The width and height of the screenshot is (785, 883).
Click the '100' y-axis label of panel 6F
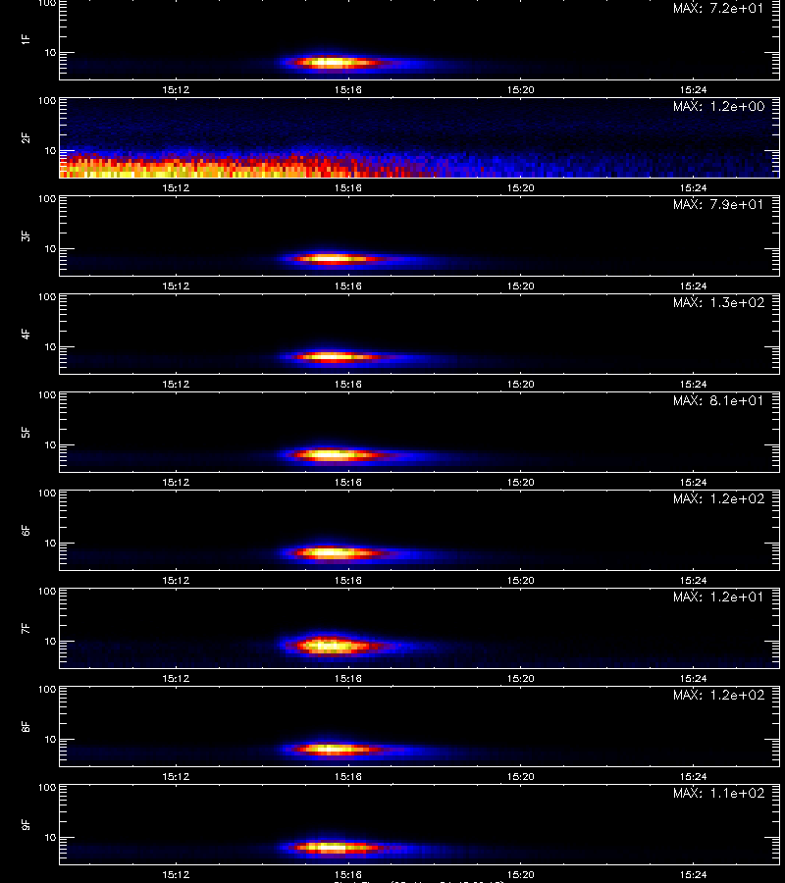pos(47,493)
